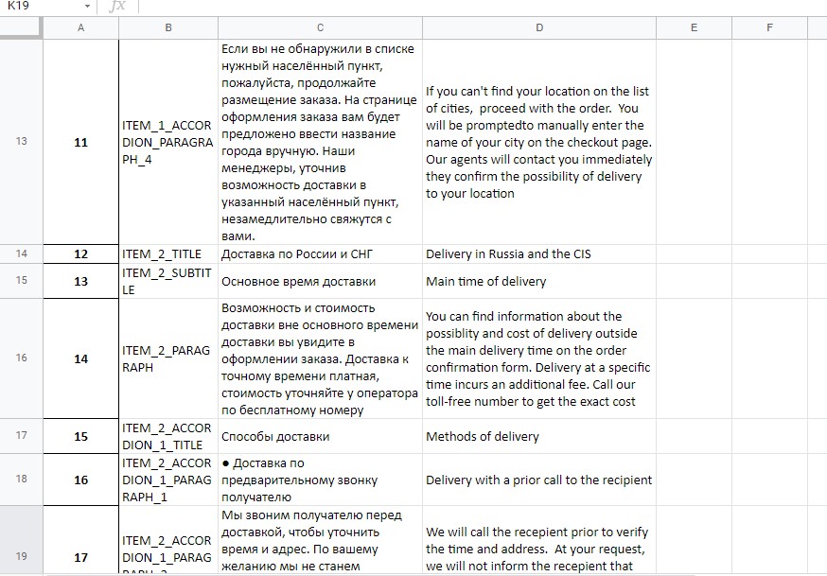Select row 13 header
827x576 pixels.
click(x=21, y=142)
